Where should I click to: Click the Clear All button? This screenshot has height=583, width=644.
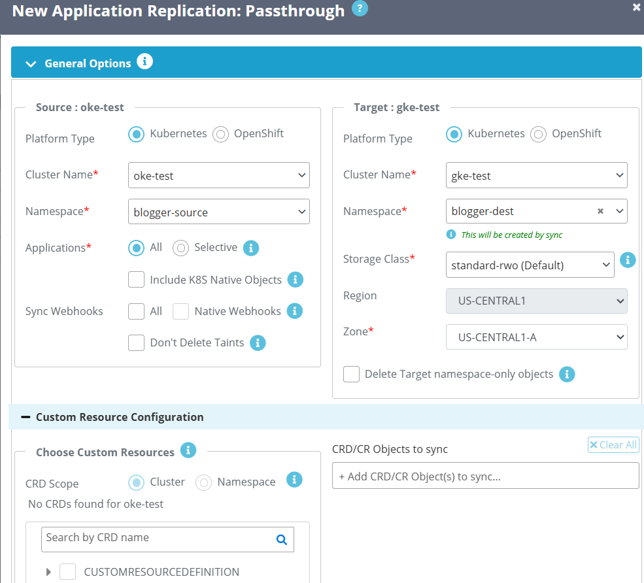tap(614, 444)
